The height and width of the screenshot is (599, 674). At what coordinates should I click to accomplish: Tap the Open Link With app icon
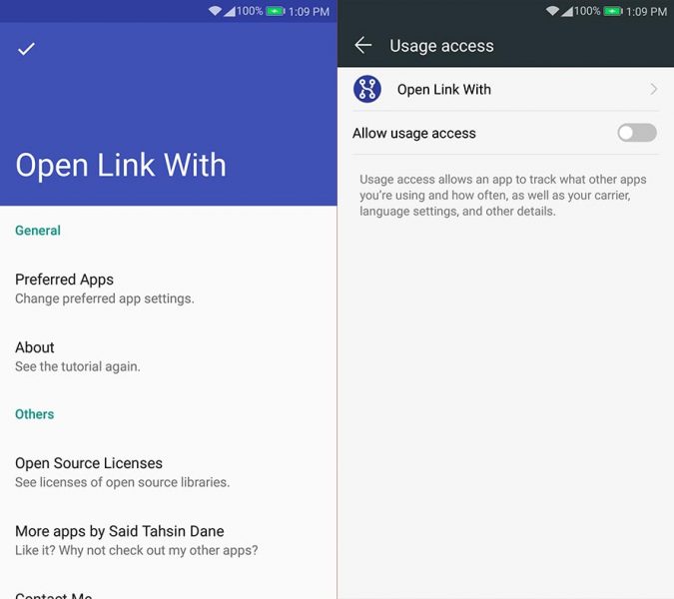coord(367,89)
